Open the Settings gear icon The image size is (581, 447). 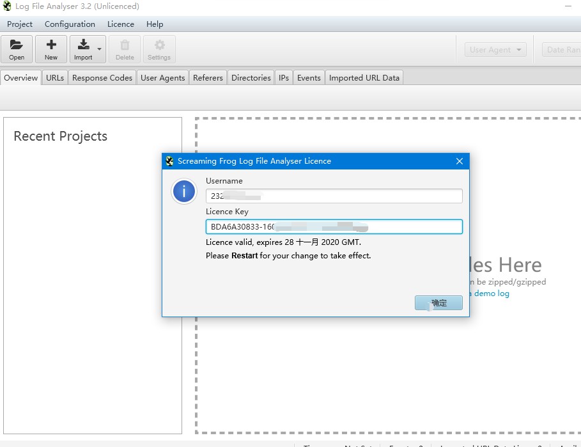click(159, 49)
